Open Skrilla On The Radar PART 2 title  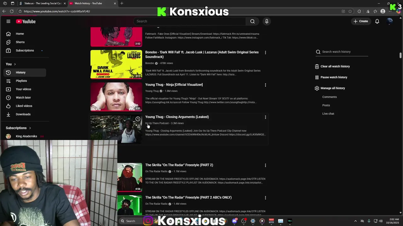(179, 165)
